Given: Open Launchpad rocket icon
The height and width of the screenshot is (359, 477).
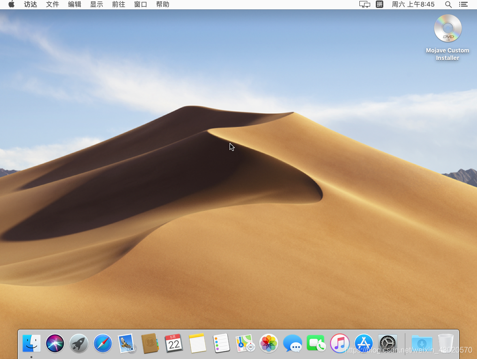Looking at the screenshot, I should (79, 344).
